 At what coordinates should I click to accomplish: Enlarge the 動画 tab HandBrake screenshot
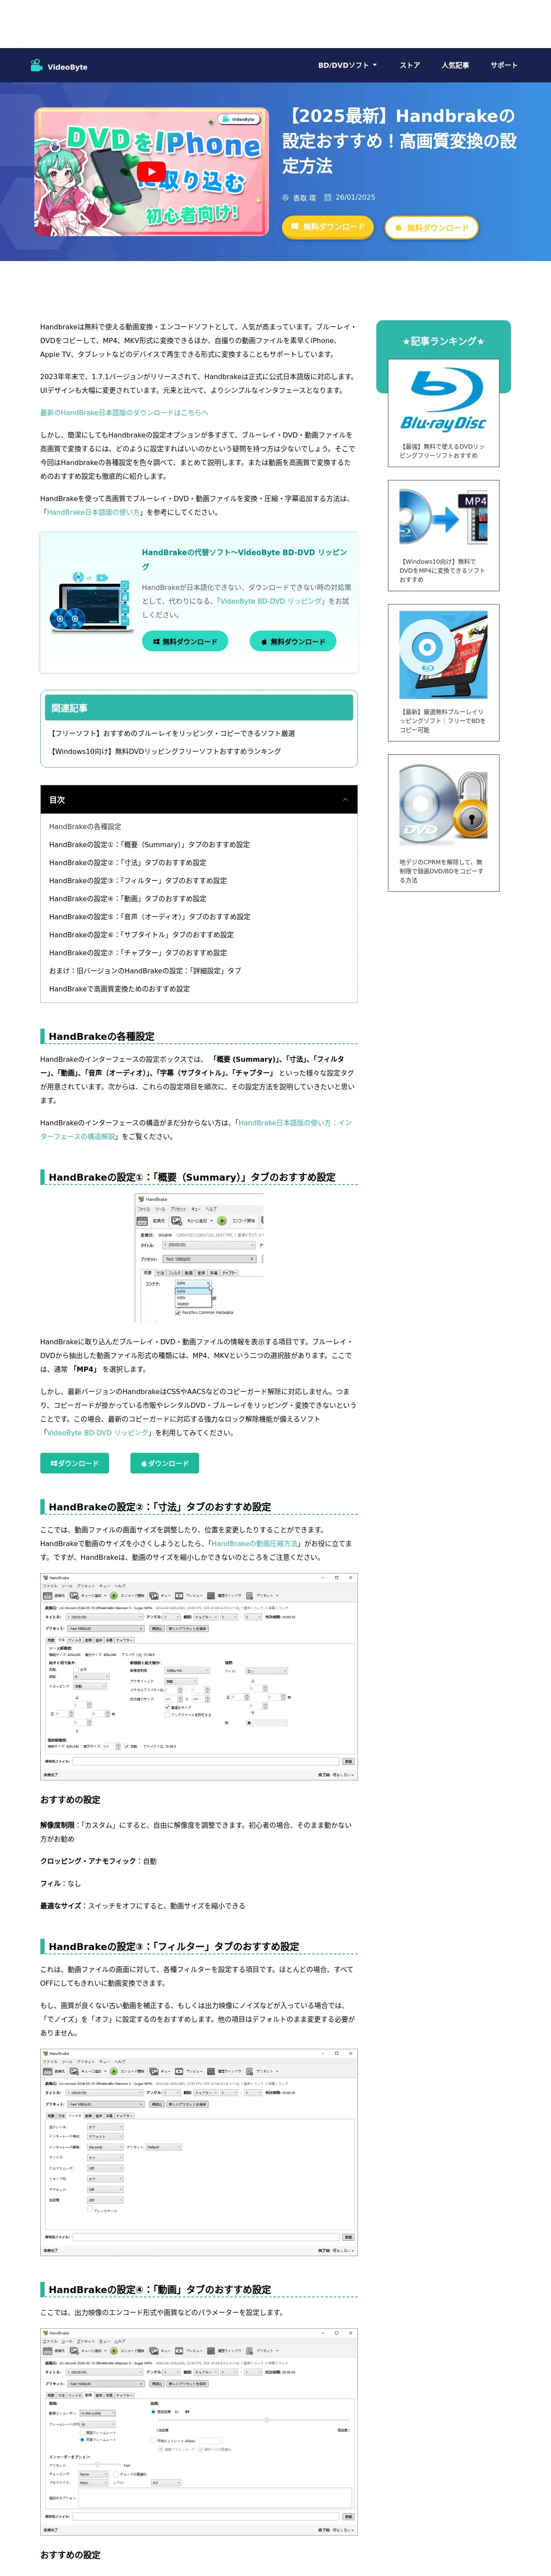coord(199,2431)
